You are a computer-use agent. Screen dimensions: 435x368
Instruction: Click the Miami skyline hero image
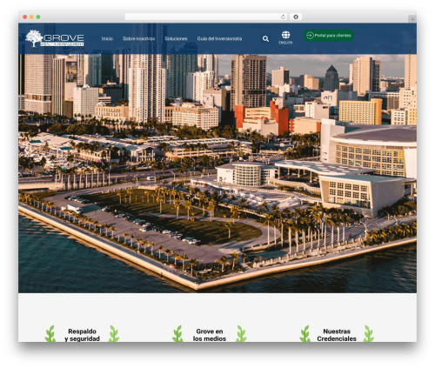tap(217, 173)
